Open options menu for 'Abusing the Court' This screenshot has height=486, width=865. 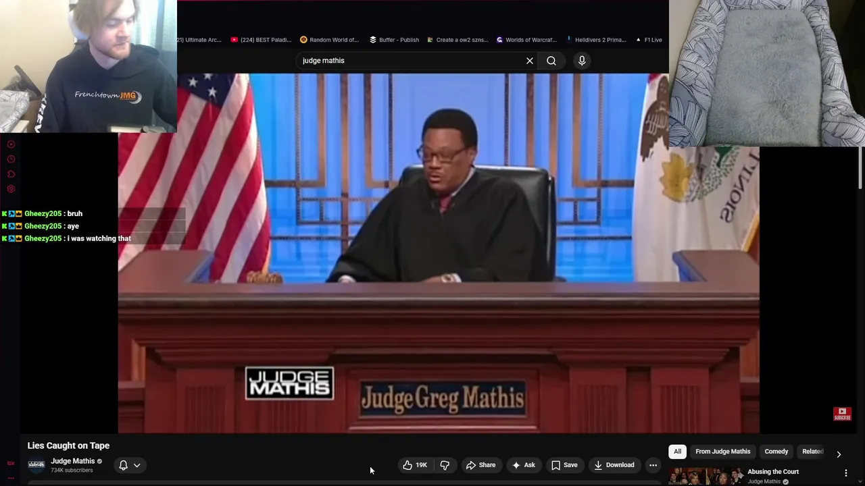tap(846, 473)
